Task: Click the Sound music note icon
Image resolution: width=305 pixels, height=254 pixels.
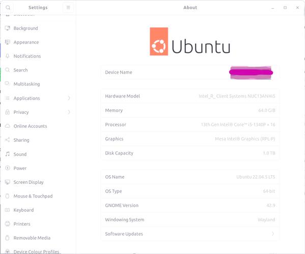Action: (x=8, y=154)
